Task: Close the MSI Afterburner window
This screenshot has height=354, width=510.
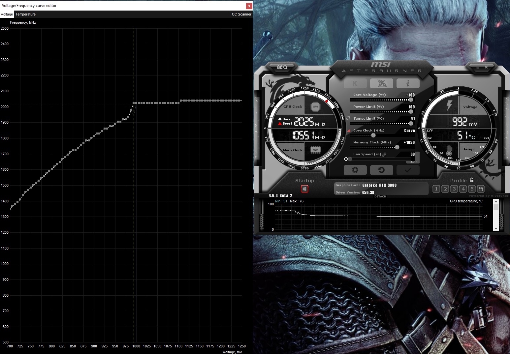Action: coord(486,67)
